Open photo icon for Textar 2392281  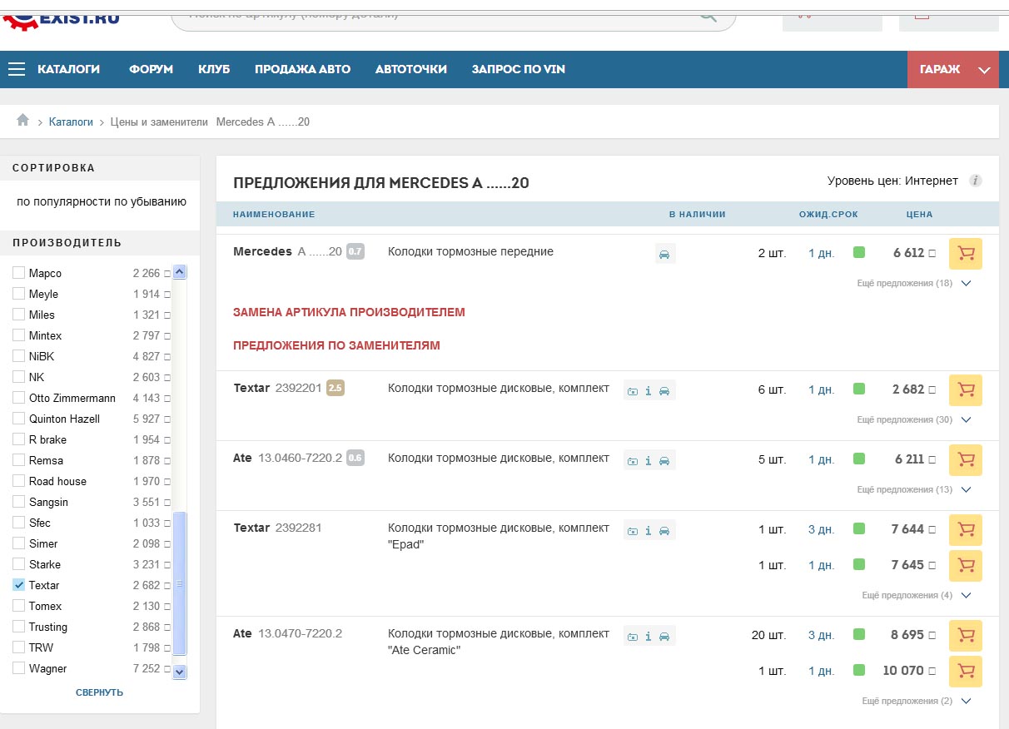click(x=633, y=530)
